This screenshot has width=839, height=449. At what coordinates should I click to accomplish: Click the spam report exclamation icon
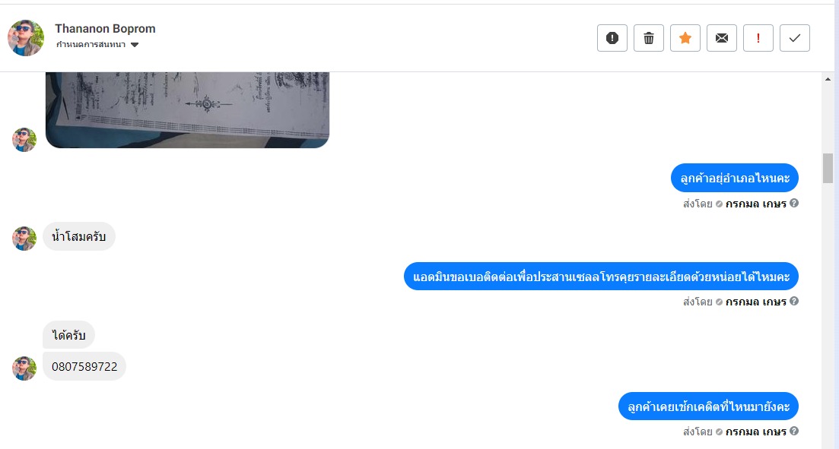[x=612, y=38]
